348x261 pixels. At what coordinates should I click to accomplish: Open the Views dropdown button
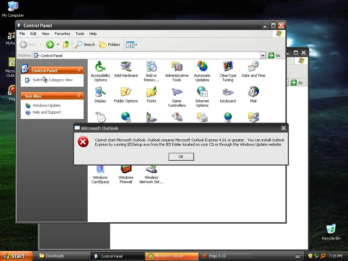pos(132,45)
